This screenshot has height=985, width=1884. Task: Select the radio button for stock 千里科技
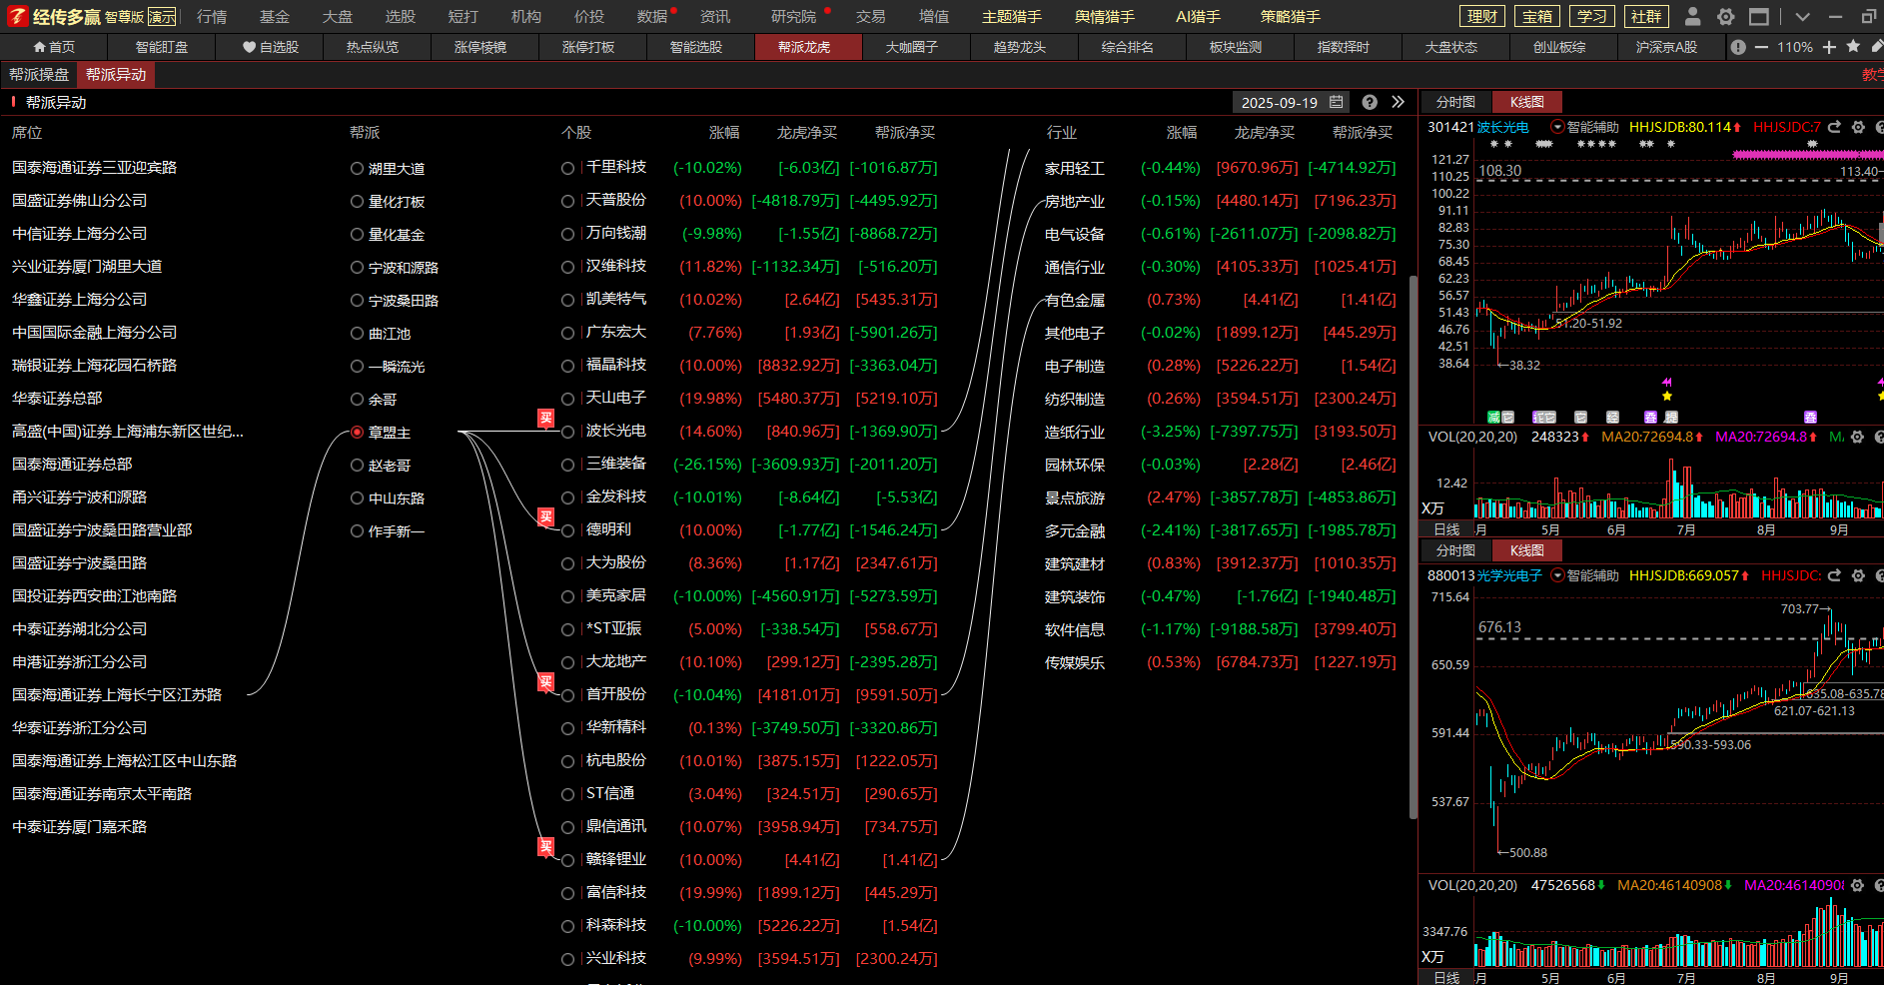[x=567, y=169]
